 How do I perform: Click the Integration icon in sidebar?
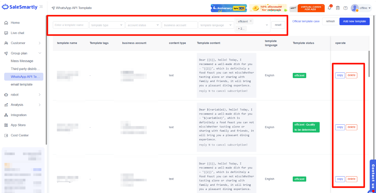6,115
